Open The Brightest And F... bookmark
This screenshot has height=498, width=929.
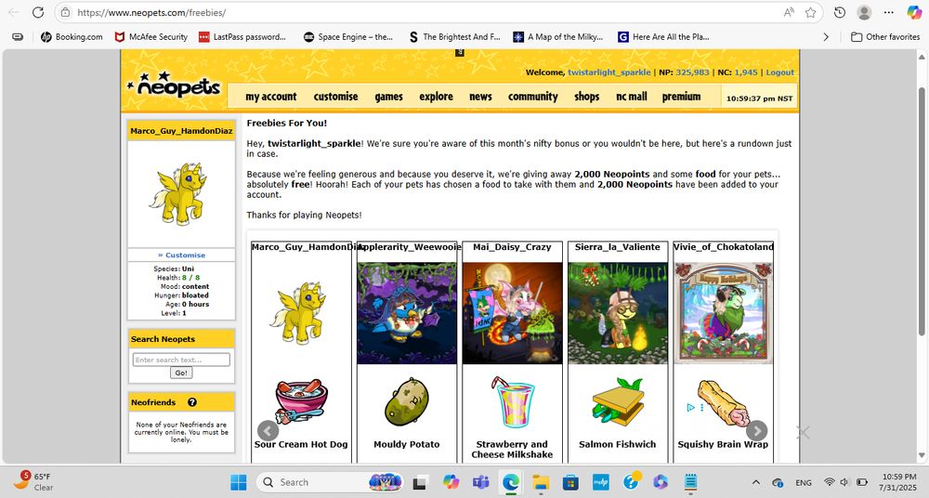coord(454,37)
